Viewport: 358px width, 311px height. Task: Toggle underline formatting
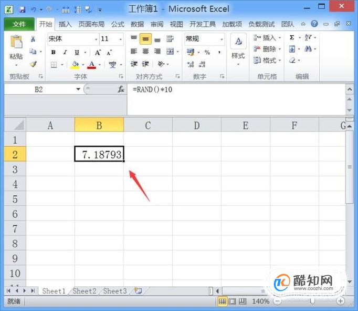point(77,53)
